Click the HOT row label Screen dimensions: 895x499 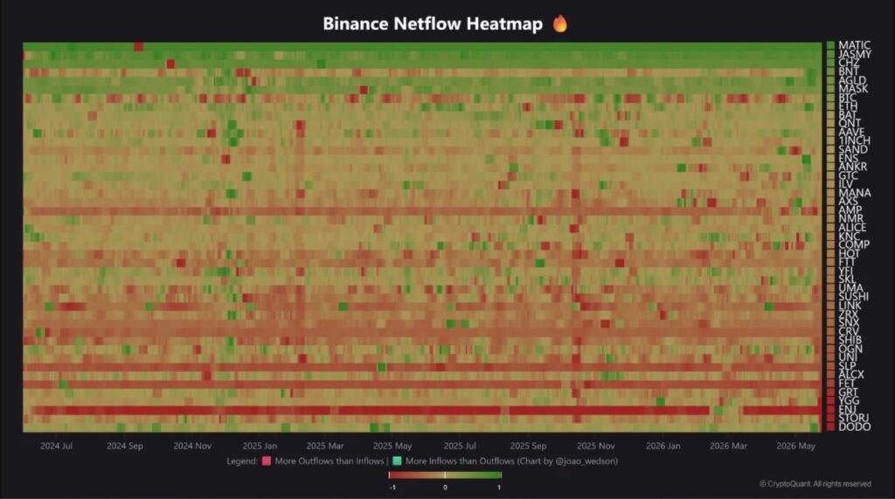pos(849,254)
